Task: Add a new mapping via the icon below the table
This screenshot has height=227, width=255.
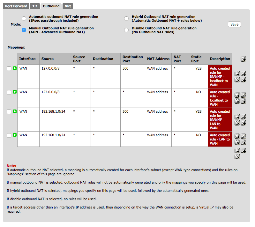Action: 243,151
